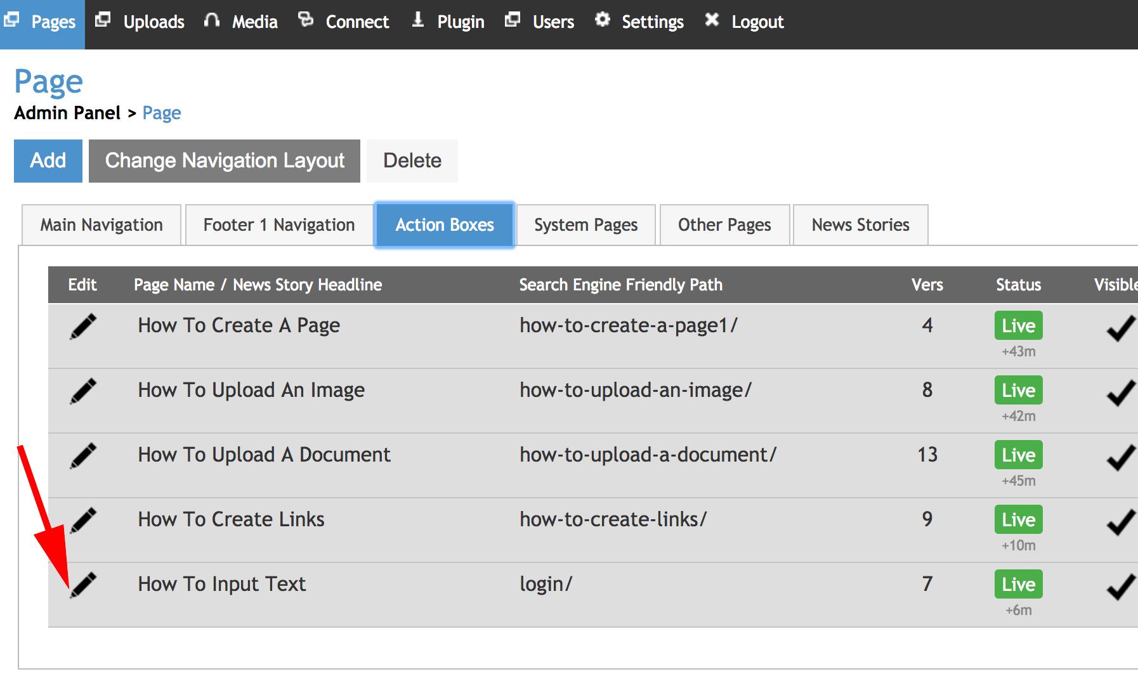1138x700 pixels.
Task: Edit the How To Create A Page entry
Action: coord(86,325)
